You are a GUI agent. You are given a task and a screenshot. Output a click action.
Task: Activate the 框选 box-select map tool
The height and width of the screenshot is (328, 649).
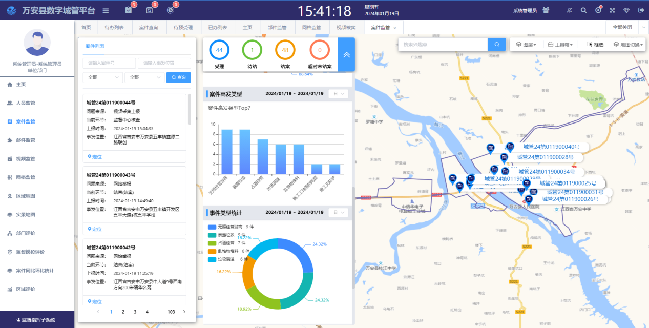595,45
